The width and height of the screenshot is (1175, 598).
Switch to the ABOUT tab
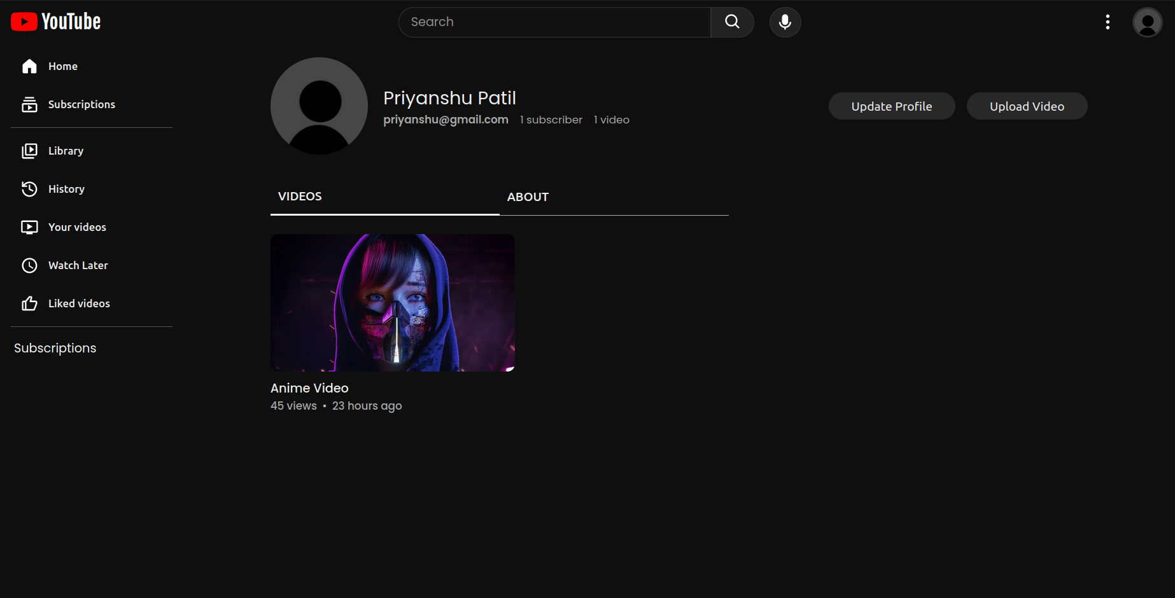528,197
